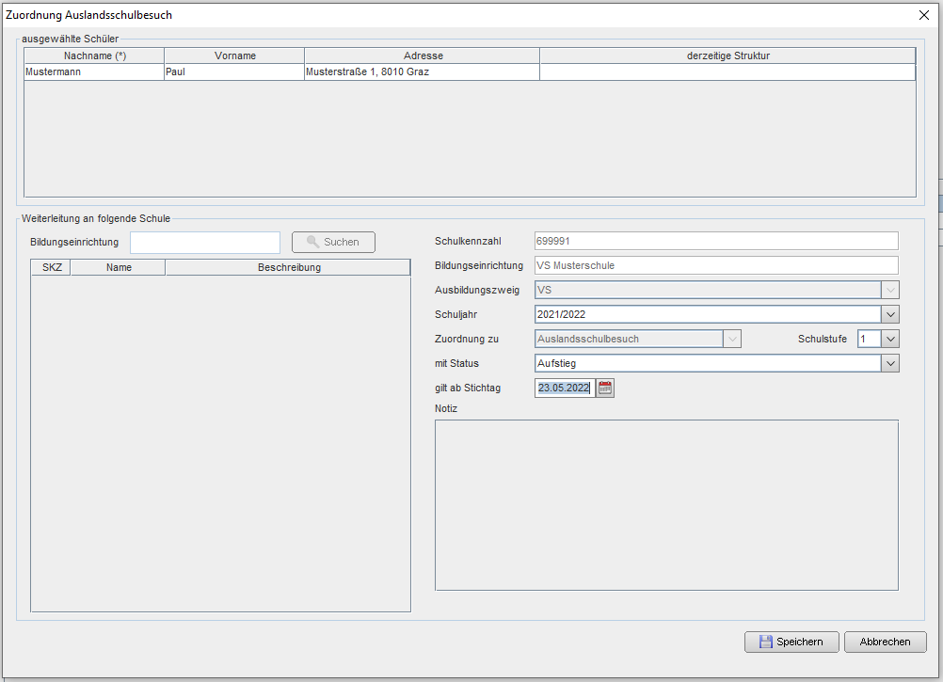Viewport: 943px width, 682px height.
Task: Click the Suchen search button
Action: click(333, 242)
